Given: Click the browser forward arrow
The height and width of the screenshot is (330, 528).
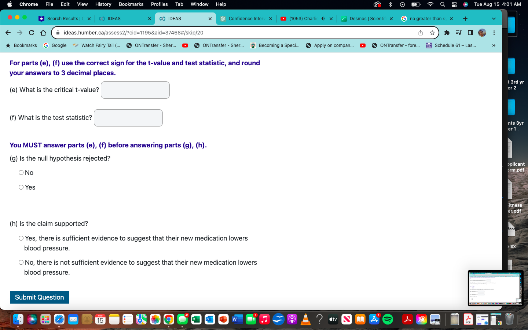Looking at the screenshot, I should [x=20, y=33].
